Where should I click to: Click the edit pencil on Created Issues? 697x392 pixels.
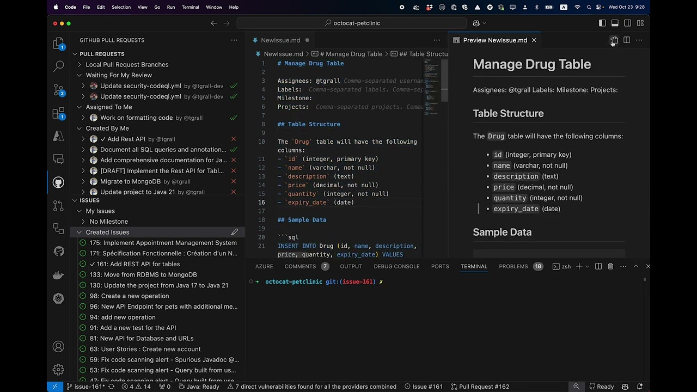[235, 232]
